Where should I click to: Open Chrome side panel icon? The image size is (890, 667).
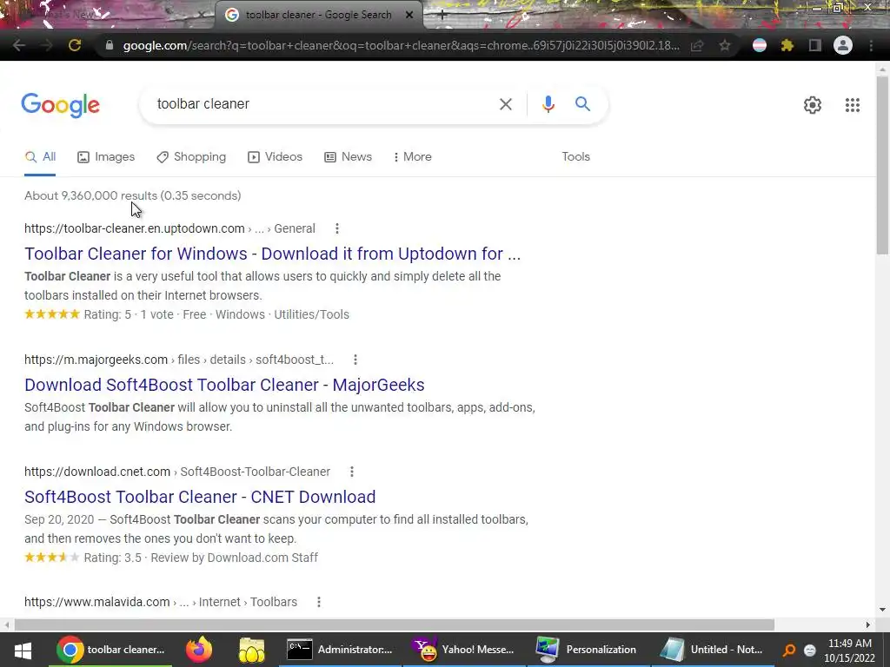814,45
